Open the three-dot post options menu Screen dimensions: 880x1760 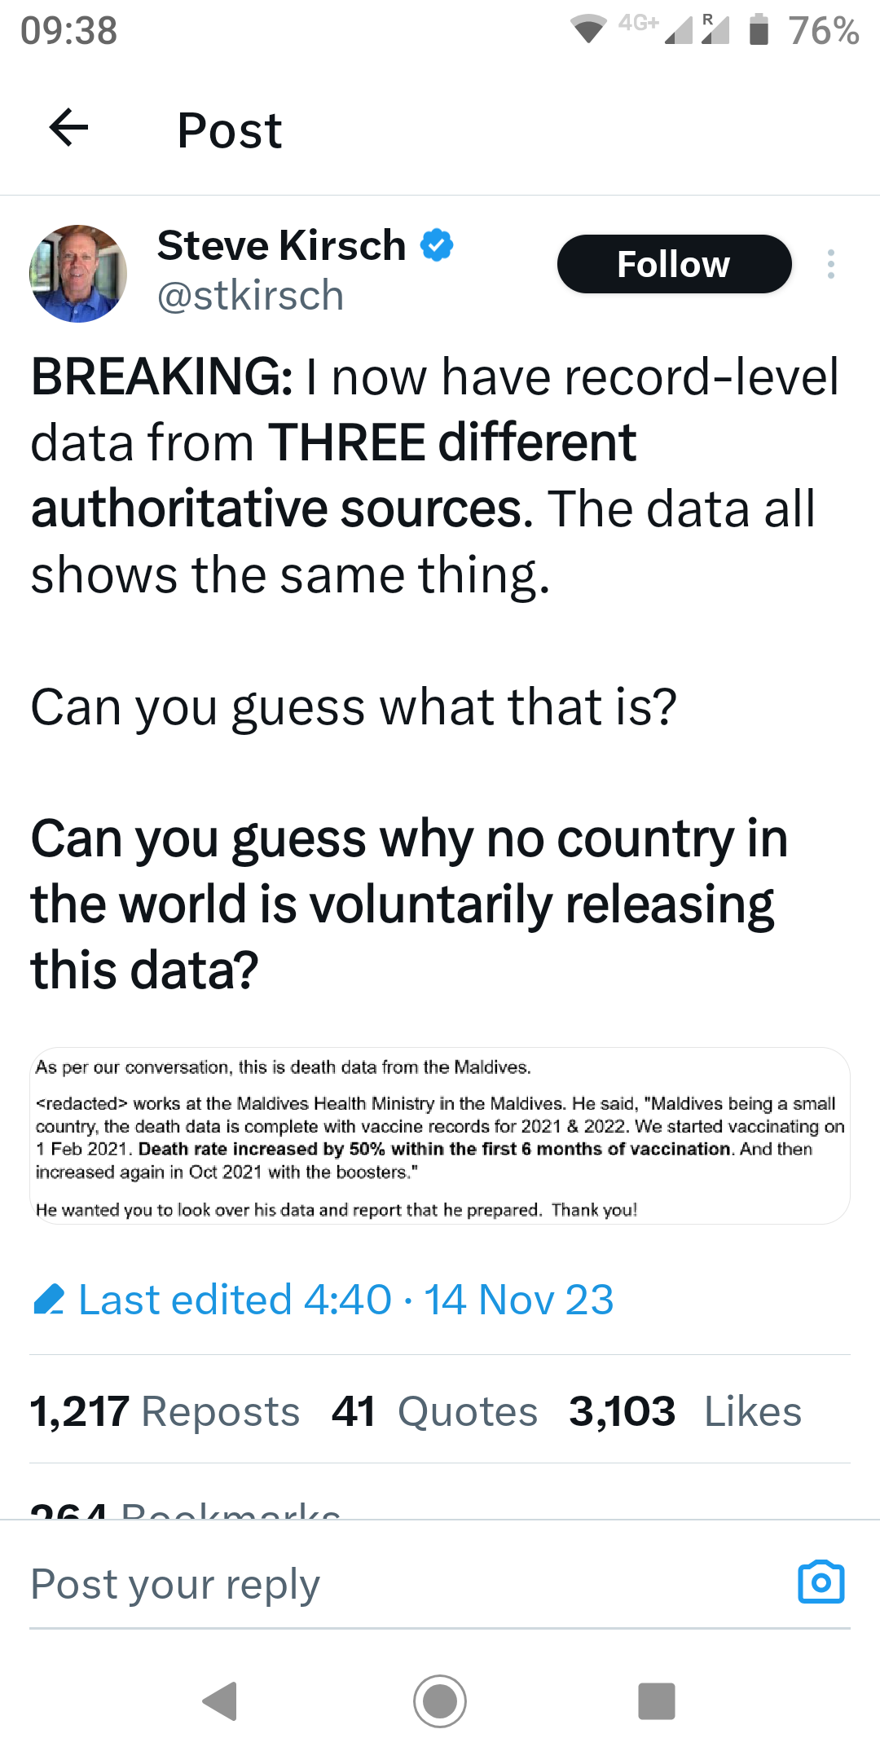(x=830, y=264)
